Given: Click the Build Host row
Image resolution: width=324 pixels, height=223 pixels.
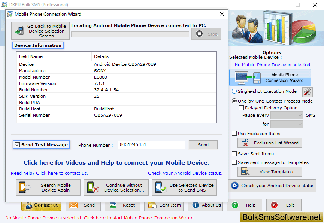Looking at the screenshot, I should coord(116,109).
